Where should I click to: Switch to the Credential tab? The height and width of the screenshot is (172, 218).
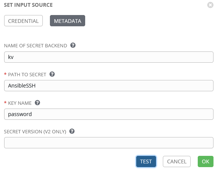click(x=23, y=21)
